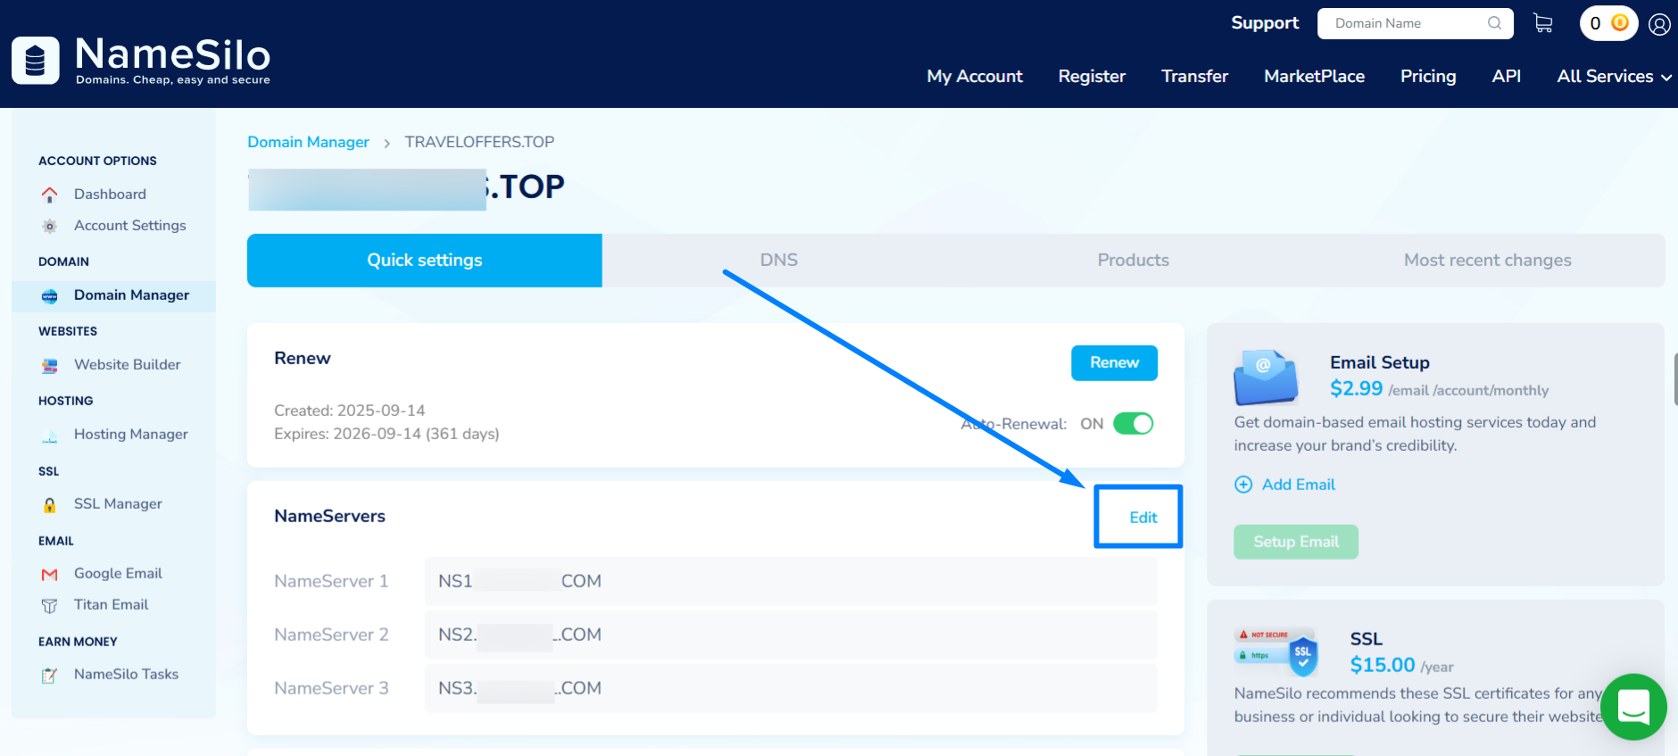Image resolution: width=1678 pixels, height=756 pixels.
Task: Click the Google Email icon
Action: pos(50,575)
